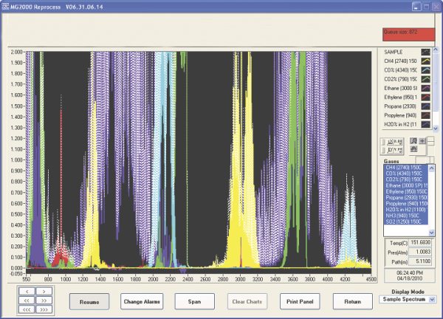Click the CH4 (2740) yellow plot icon
The height and width of the screenshot is (319, 443).
(x=425, y=61)
